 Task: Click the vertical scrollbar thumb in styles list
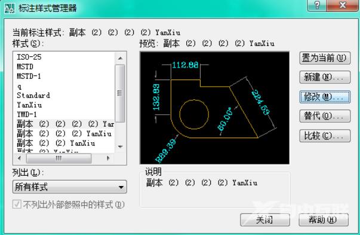pos(120,93)
